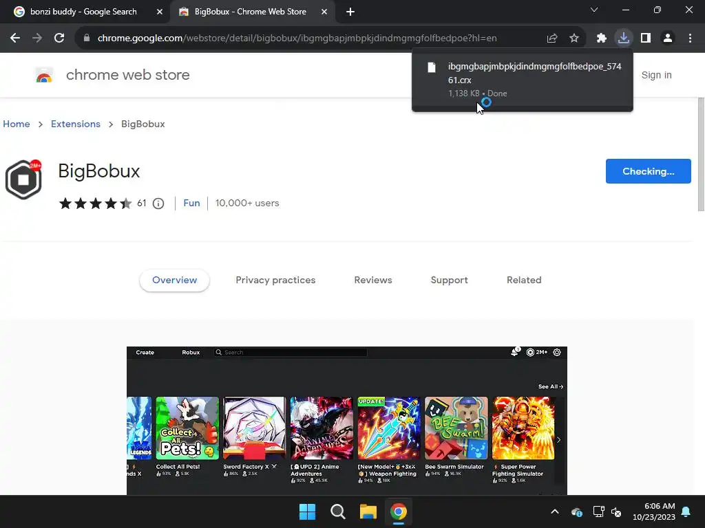Switch to Privacy practices tab
Screen dimensions: 705x528
coord(275,280)
